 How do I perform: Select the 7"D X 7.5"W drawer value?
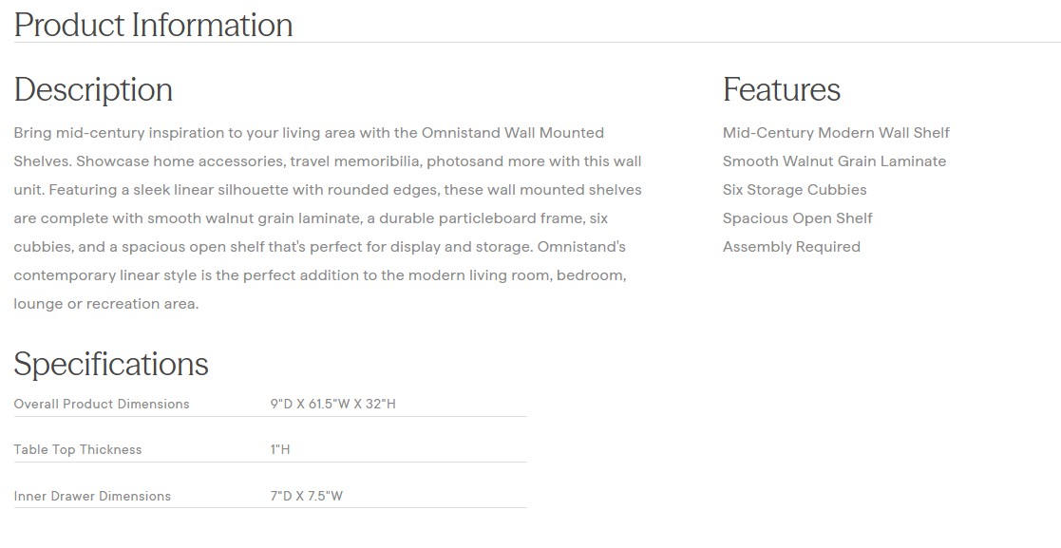click(x=306, y=497)
